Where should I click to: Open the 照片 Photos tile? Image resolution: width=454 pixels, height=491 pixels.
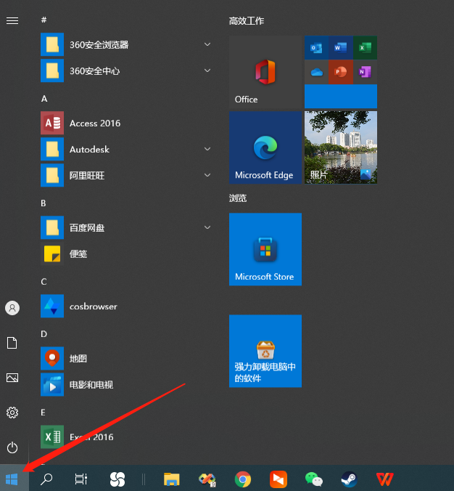(341, 147)
